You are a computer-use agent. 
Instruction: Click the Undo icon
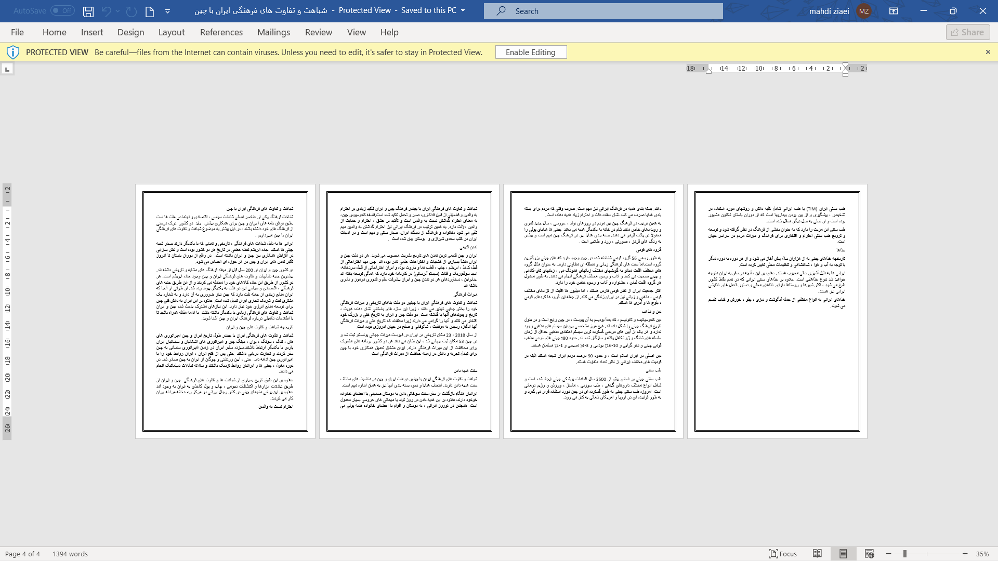(106, 11)
